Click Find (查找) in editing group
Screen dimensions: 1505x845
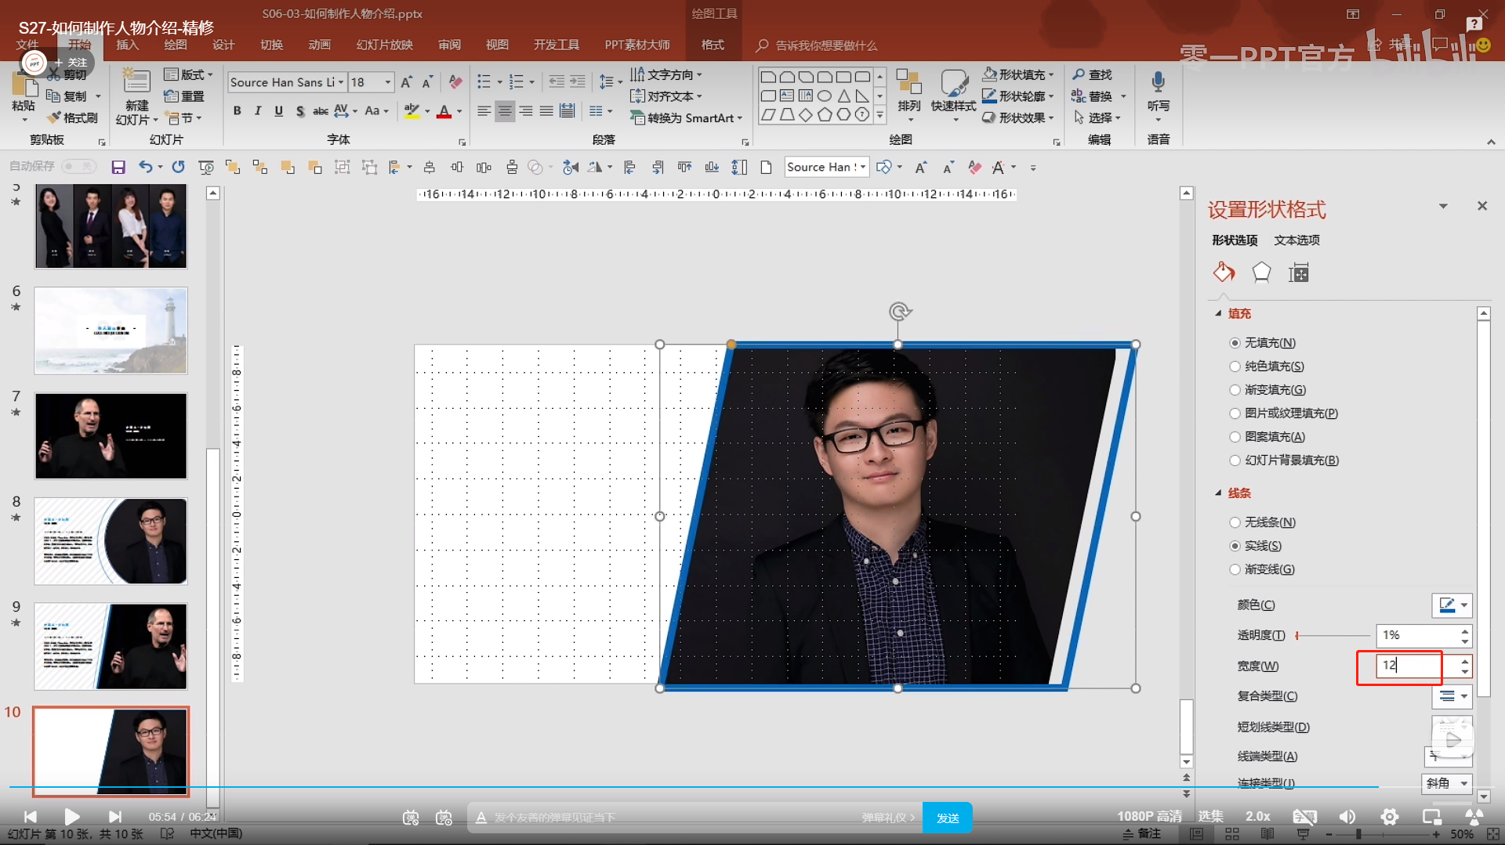pyautogui.click(x=1093, y=74)
